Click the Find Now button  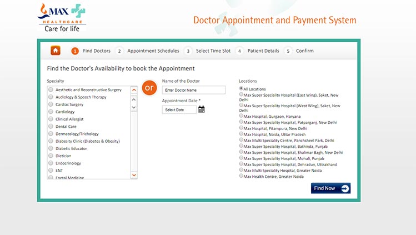330,188
